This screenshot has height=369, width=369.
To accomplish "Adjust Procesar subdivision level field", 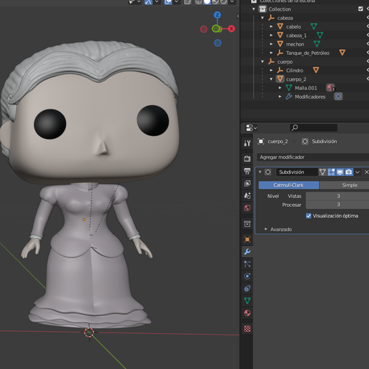I will click(x=338, y=205).
